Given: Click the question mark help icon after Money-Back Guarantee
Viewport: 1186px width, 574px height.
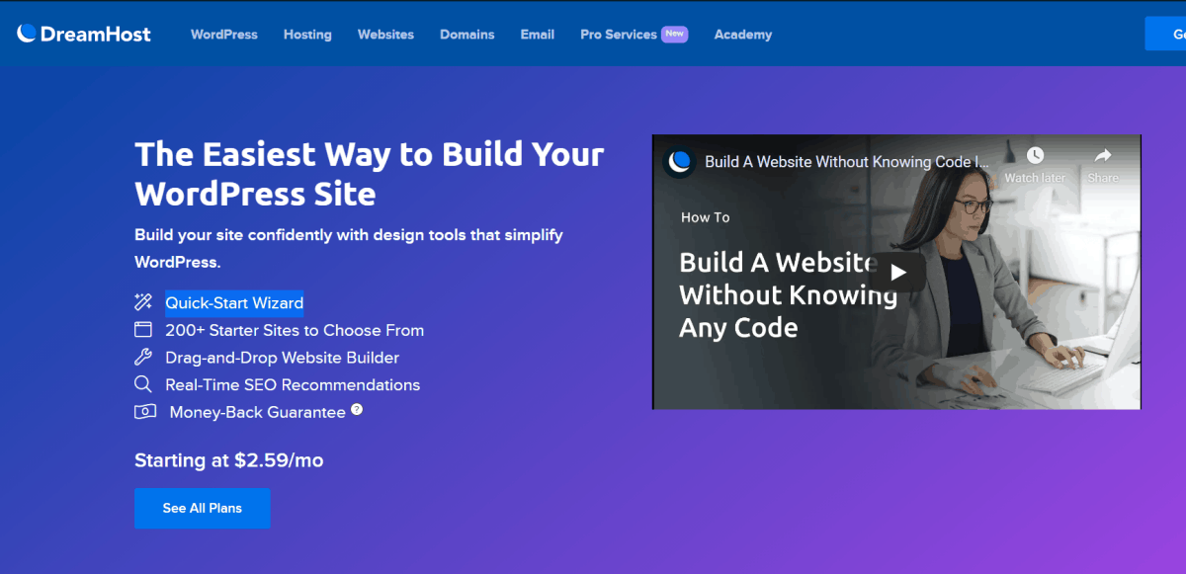Looking at the screenshot, I should click(357, 410).
